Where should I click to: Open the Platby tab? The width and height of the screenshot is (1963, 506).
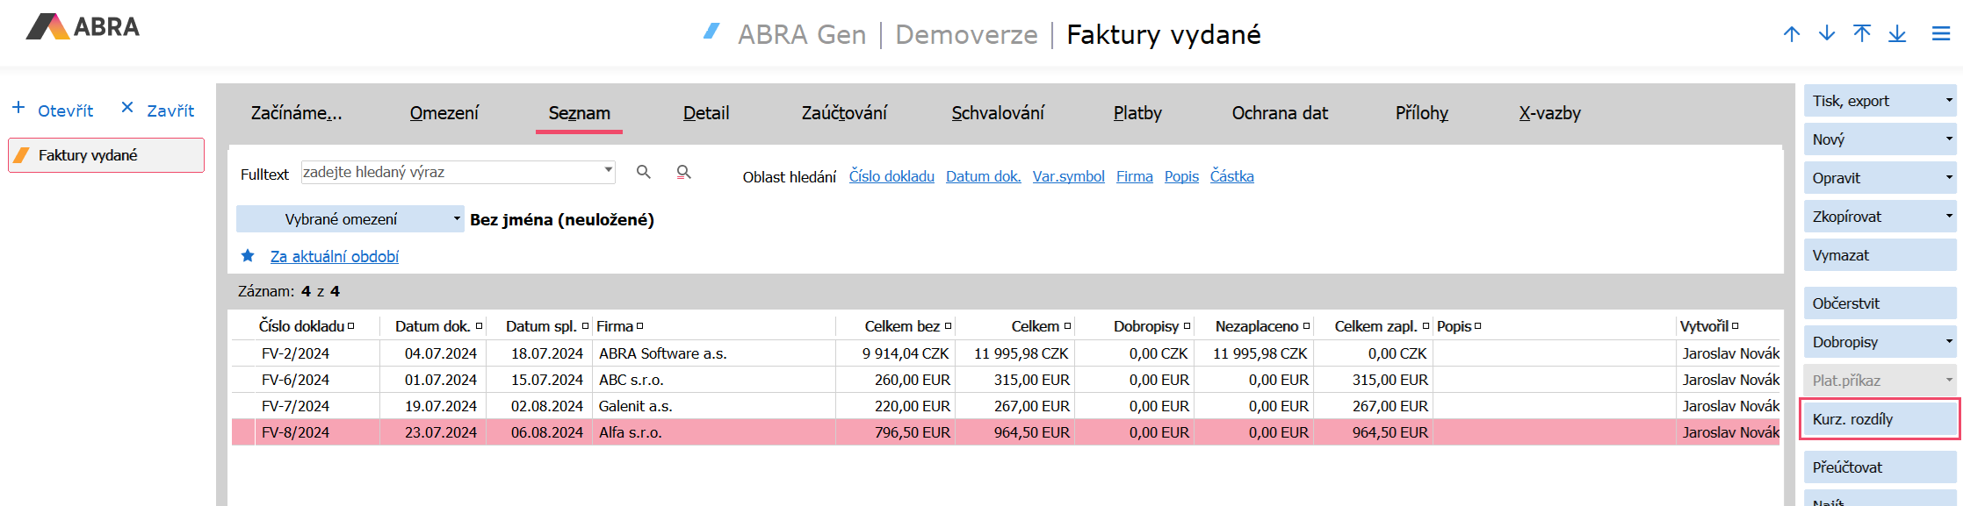pos(1137,113)
